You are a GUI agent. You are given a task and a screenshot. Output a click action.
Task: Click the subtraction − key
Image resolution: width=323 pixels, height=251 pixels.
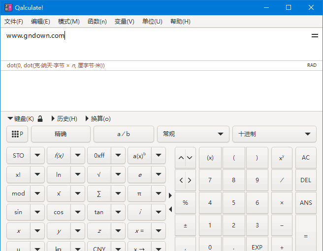click(x=282, y=225)
